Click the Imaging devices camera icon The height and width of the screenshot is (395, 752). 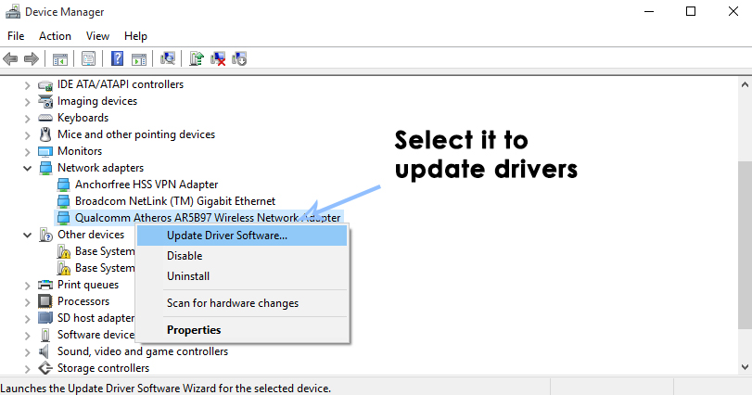pyautogui.click(x=45, y=102)
